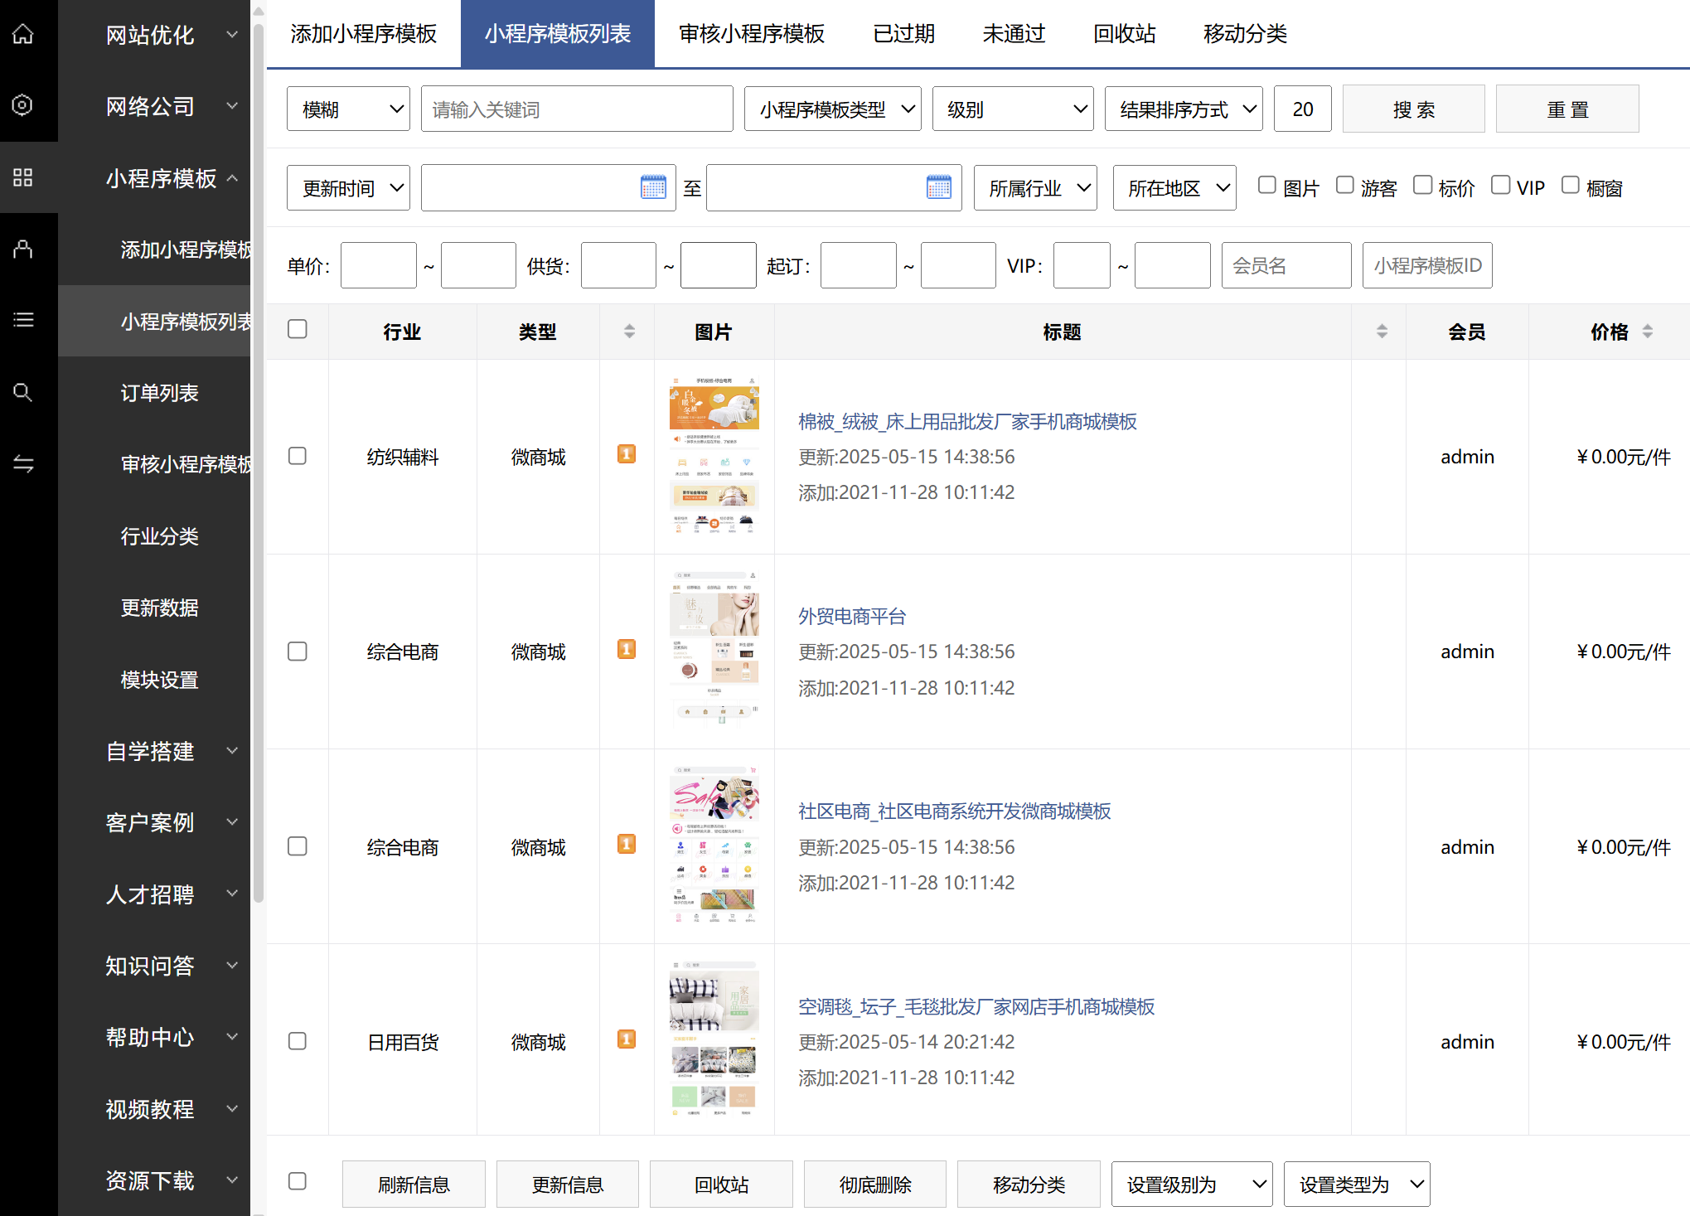1690x1216 pixels.
Task: Enable the VIP filter checkbox
Action: coord(1500,185)
